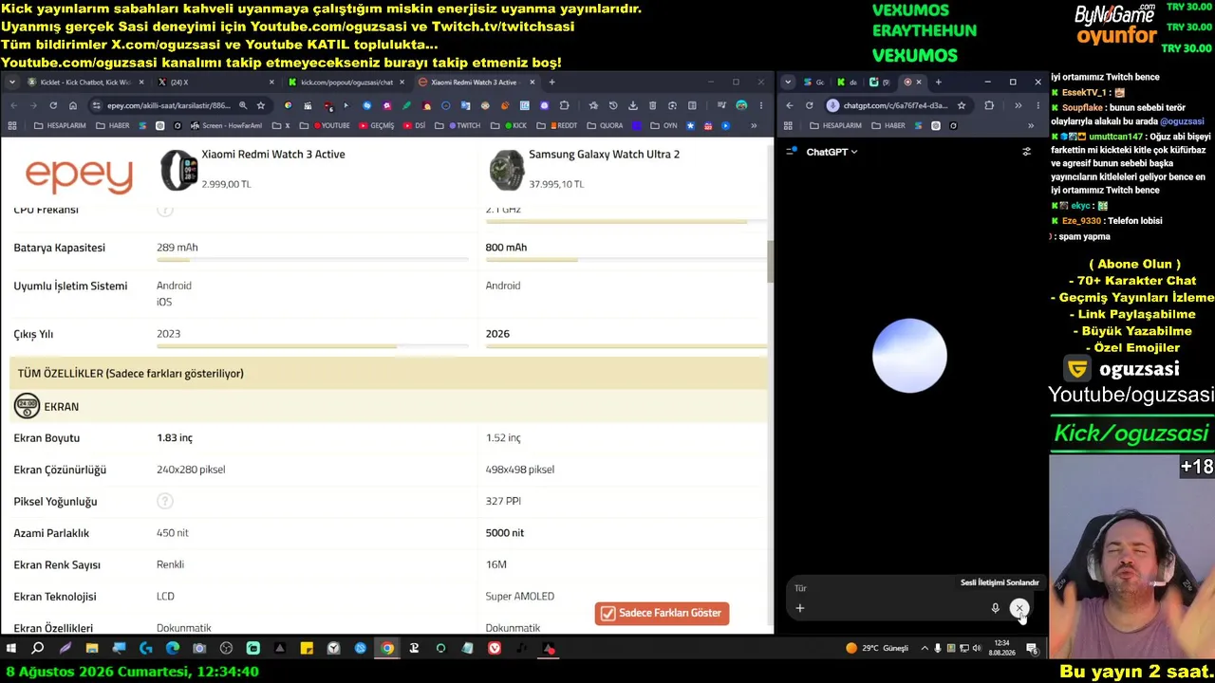
Task: Open Google Chrome from taskbar
Action: pyautogui.click(x=387, y=649)
